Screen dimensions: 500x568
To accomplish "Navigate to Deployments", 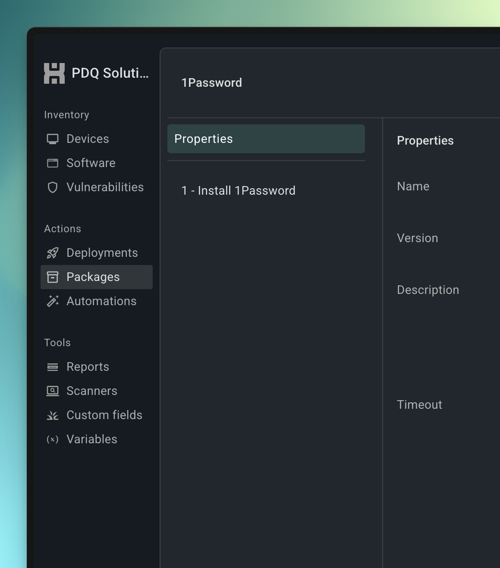I will 97,253.
